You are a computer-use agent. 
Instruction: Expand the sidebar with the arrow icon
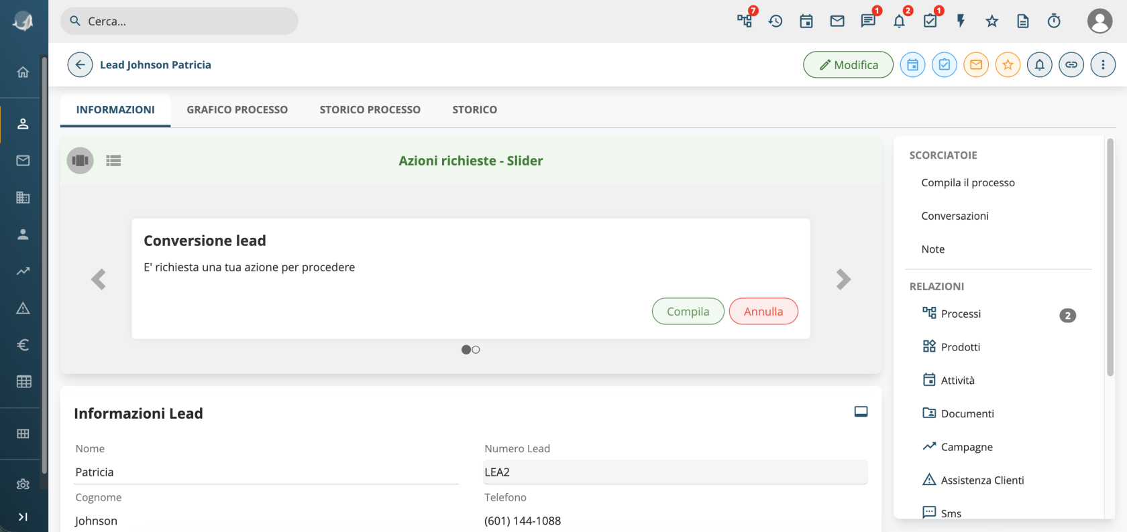[x=23, y=517]
